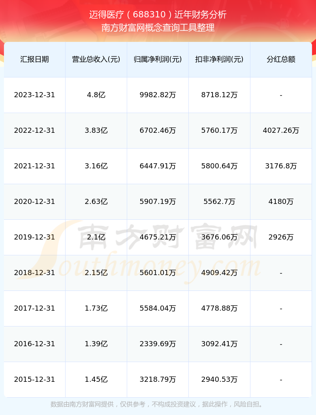Screen dimensions: 316x415
Task: Click the subtitle 南方财富网概念查询工具整理
Action: tap(158, 28)
